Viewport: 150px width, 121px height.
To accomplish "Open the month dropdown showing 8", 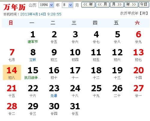I will click(x=67, y=5).
